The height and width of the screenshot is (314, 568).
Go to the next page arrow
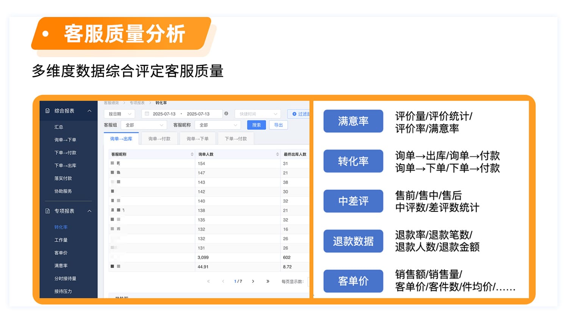tap(253, 281)
